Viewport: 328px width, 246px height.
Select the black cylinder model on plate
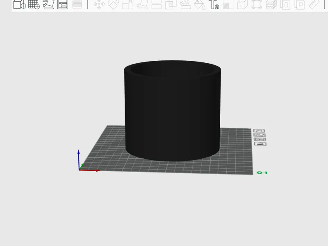click(x=172, y=111)
